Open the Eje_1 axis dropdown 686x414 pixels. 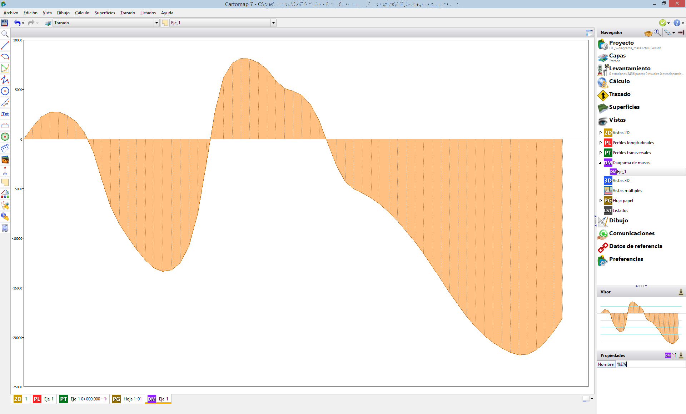(x=273, y=23)
